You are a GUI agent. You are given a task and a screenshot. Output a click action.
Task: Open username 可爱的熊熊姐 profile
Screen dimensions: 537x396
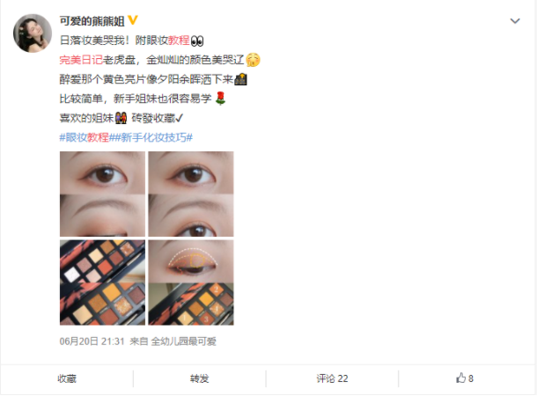click(x=92, y=21)
